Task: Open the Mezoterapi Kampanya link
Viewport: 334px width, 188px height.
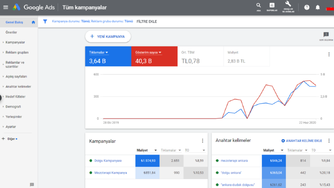Action: tap(110, 173)
